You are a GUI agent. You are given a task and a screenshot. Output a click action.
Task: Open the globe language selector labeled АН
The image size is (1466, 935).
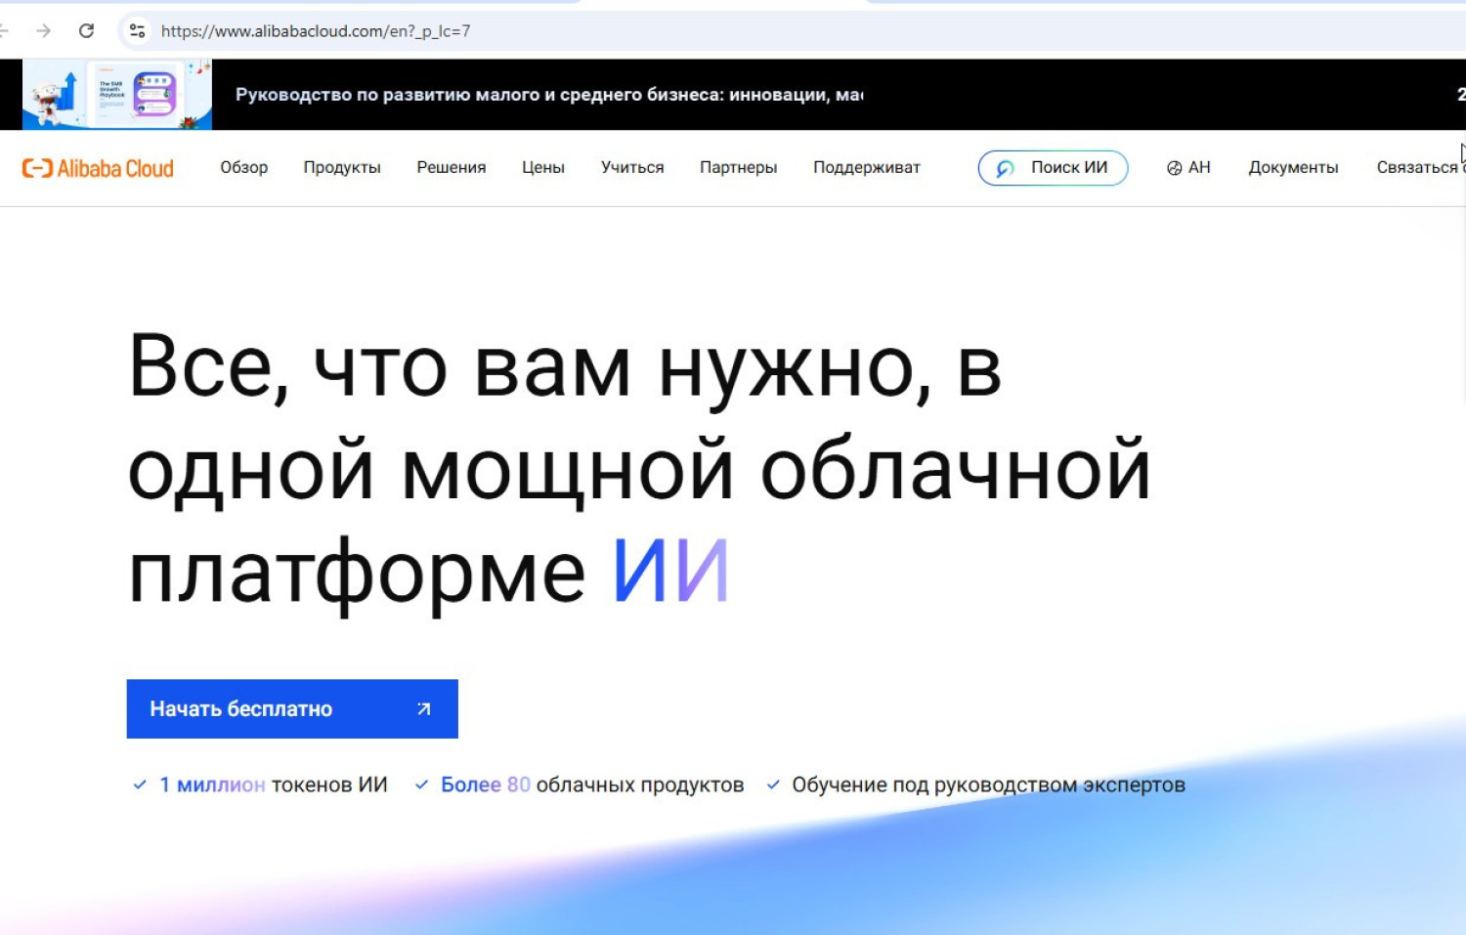point(1188,168)
